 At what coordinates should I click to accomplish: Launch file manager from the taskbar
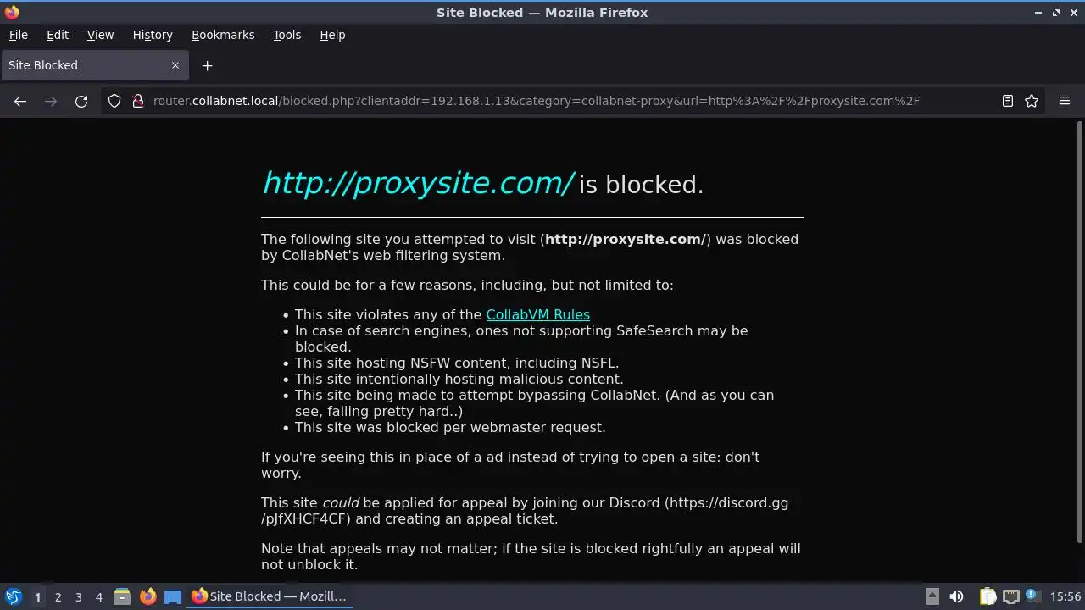click(x=122, y=596)
